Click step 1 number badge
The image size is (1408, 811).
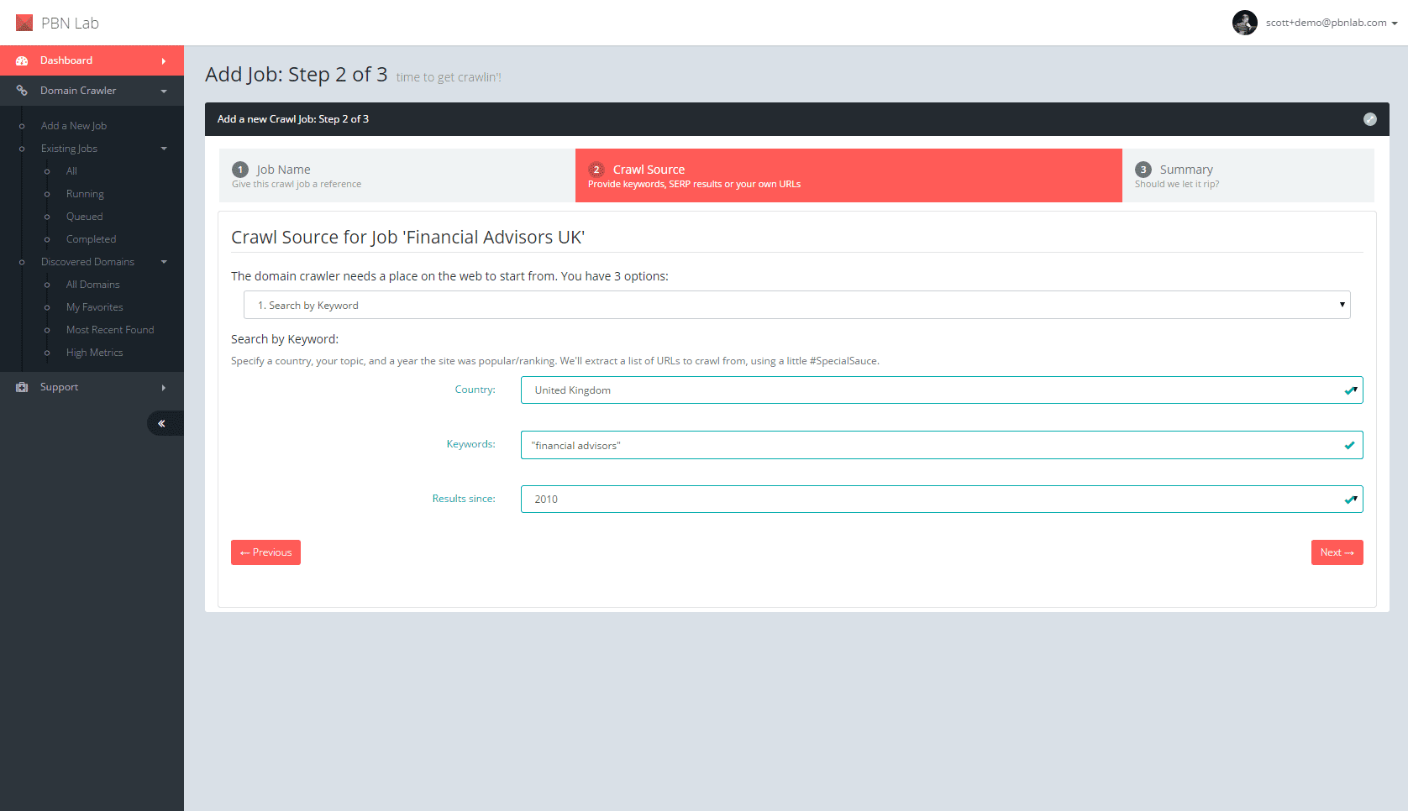(x=240, y=170)
